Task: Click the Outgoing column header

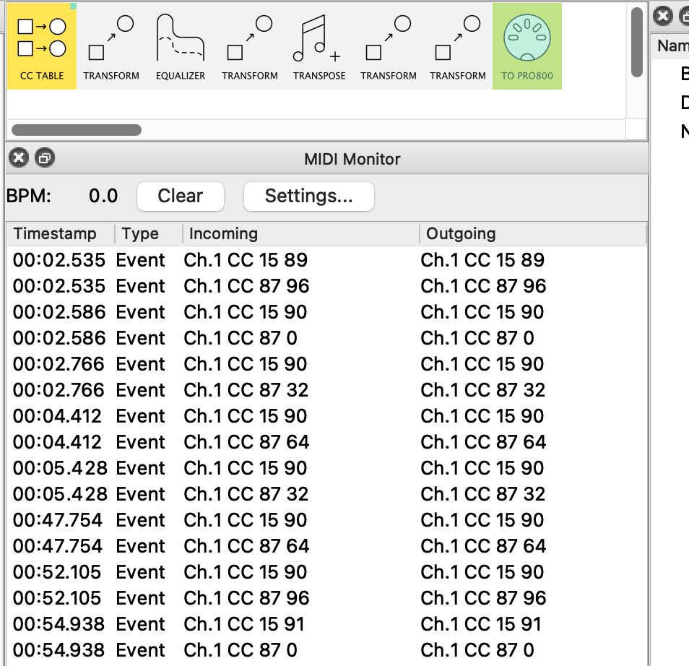Action: click(461, 234)
